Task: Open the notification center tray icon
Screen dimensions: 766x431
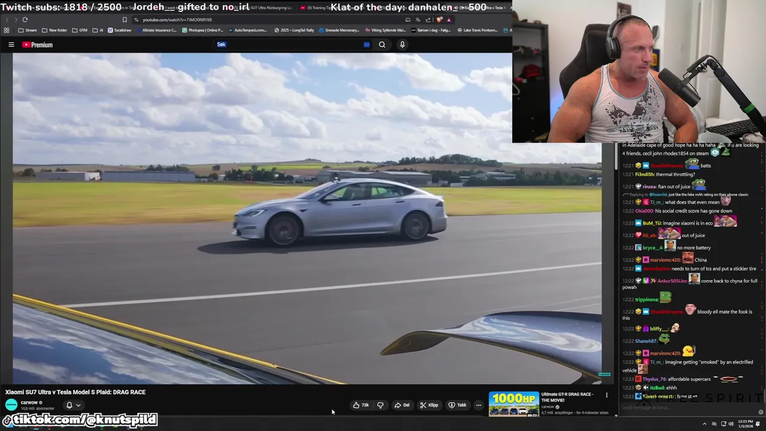Action: 758,424
